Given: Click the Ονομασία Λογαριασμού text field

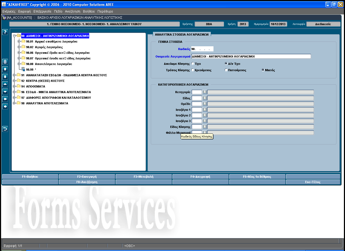Looking at the screenshot, I should (x=251, y=56).
